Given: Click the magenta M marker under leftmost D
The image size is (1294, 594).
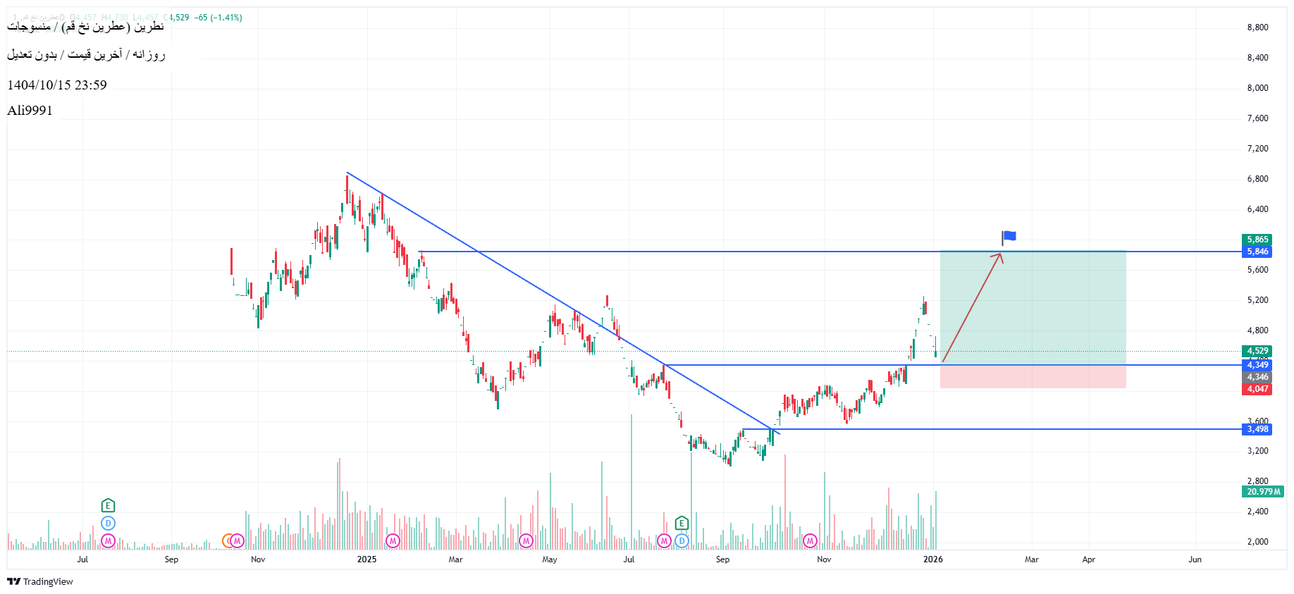Looking at the screenshot, I should tap(108, 540).
